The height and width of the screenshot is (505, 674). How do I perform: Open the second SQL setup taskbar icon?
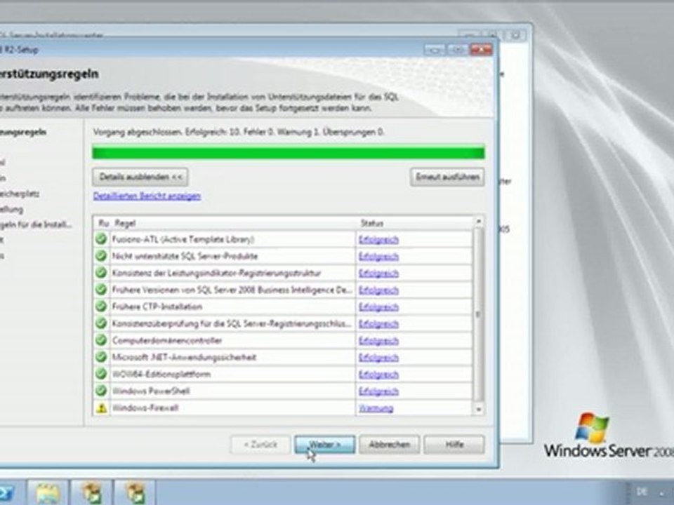pos(135,493)
